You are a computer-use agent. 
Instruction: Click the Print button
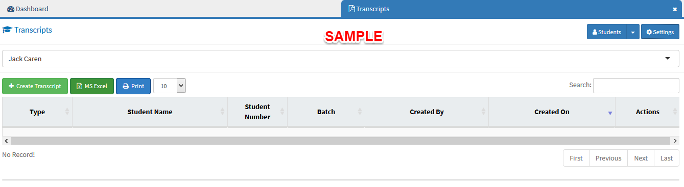click(133, 86)
